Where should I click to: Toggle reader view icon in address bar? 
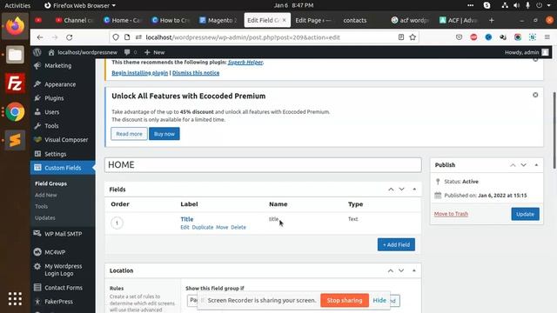pyautogui.click(x=401, y=37)
